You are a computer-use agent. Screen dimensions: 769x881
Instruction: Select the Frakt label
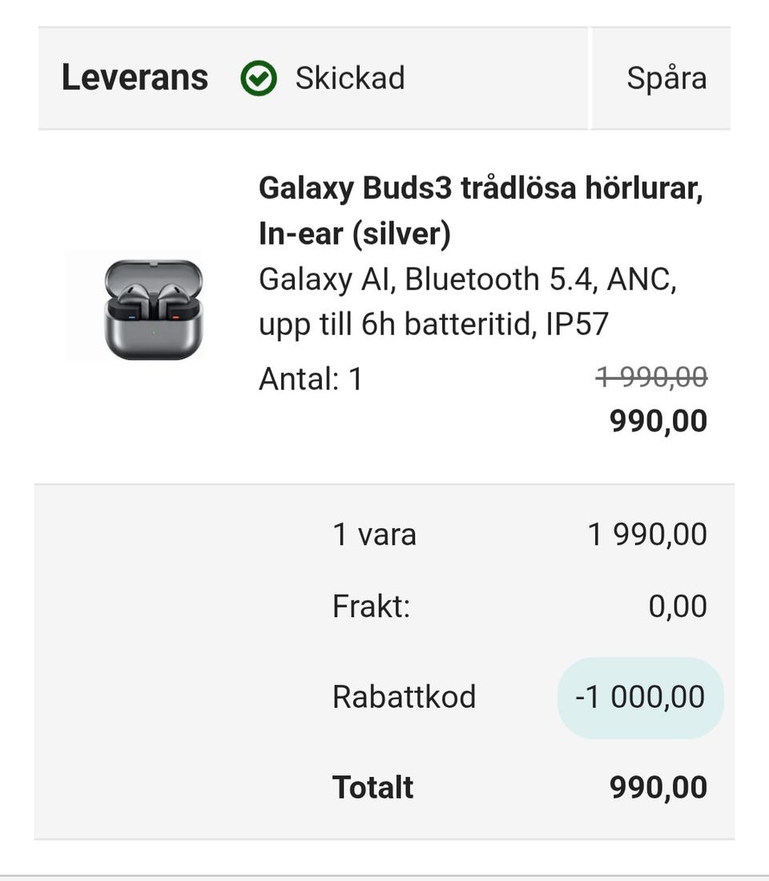tap(371, 606)
